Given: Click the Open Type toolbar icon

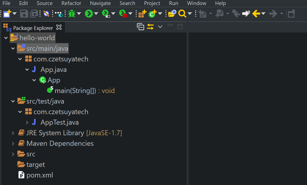Looking at the screenshot, I should pyautogui.click(x=172, y=14).
